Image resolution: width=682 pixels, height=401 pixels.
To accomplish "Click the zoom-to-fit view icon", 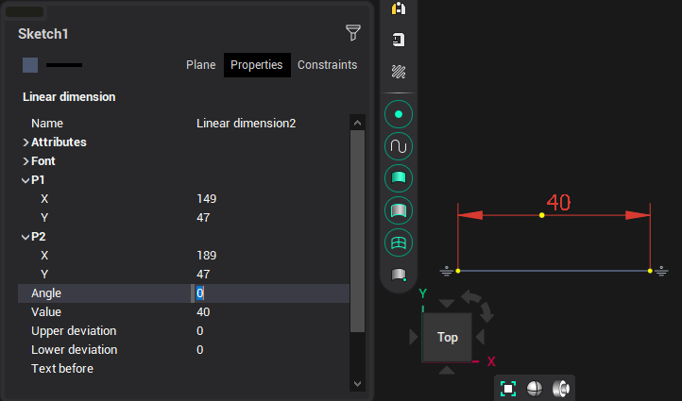I will 508,388.
